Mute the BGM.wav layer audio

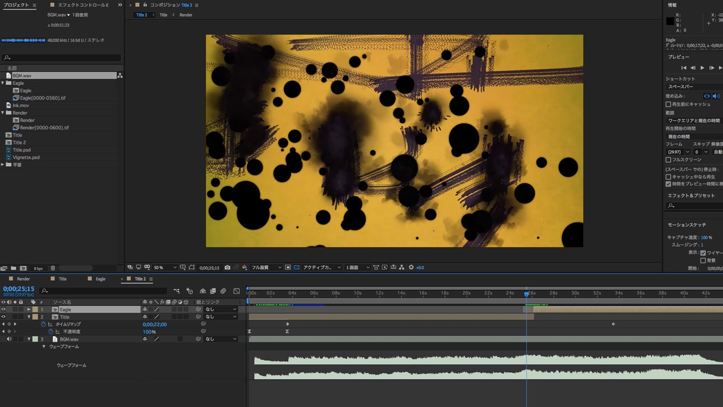9,339
